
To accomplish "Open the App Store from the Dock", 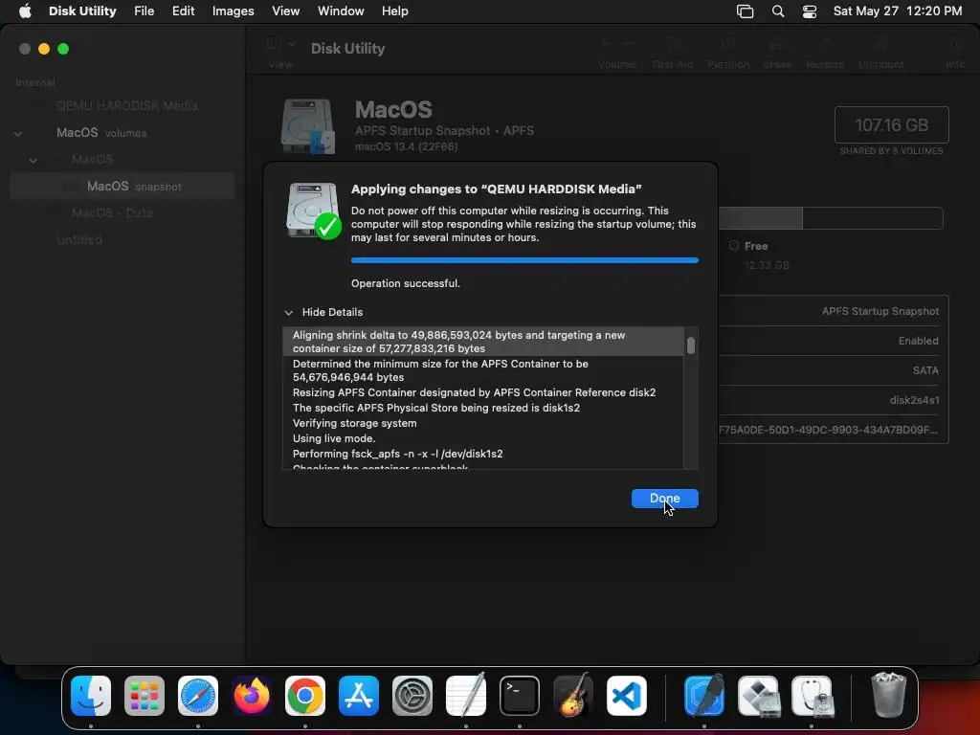I will click(359, 695).
